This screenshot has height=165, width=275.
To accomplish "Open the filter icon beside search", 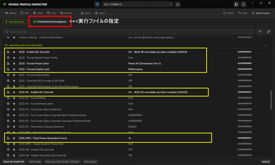I will click(260, 32).
